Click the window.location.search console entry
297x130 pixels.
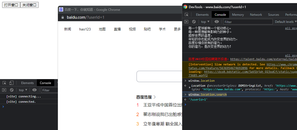click(207, 95)
